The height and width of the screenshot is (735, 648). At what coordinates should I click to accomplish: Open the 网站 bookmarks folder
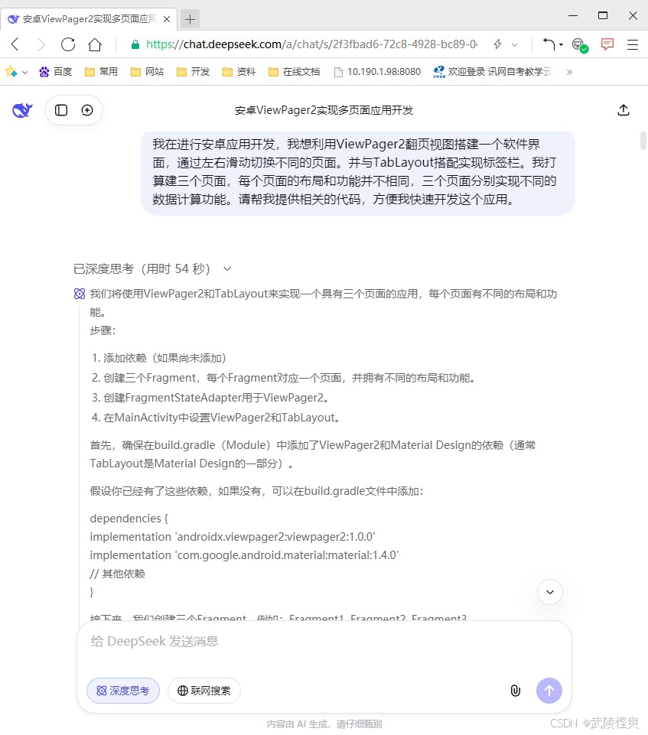147,72
